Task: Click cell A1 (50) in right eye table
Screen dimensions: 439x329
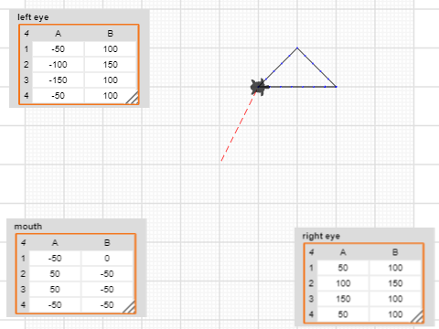Action: 343,268
